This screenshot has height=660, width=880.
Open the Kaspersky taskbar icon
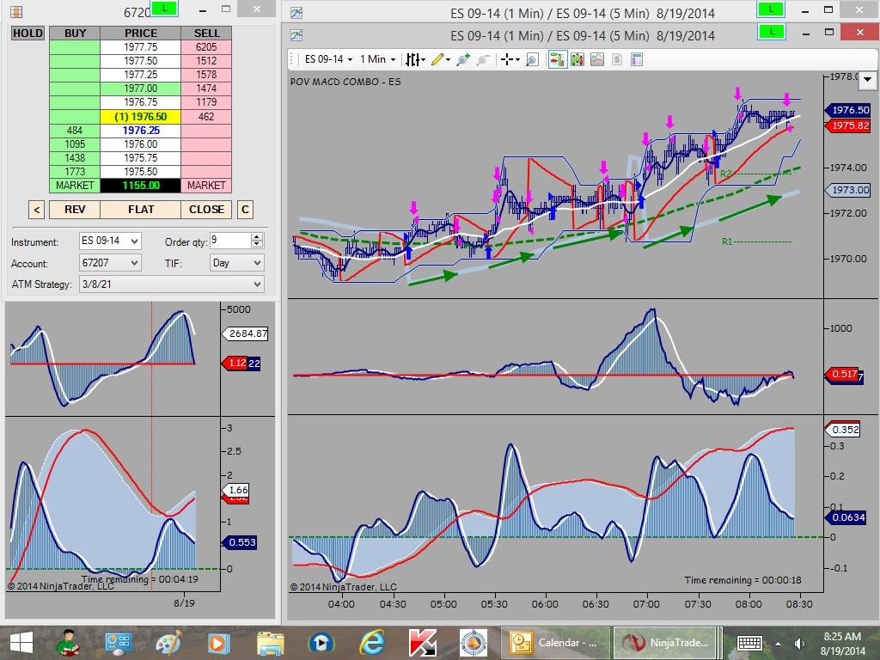(x=423, y=643)
